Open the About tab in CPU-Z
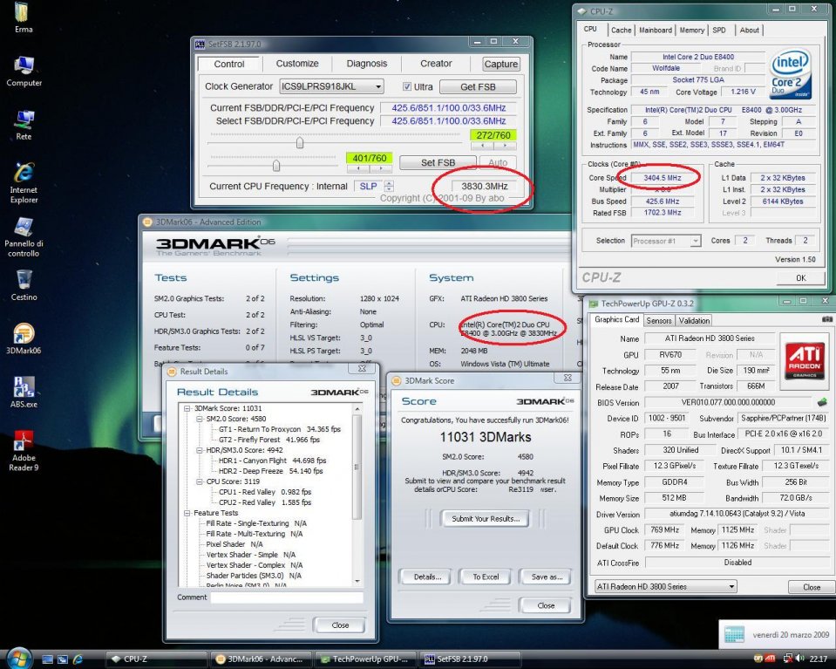The width and height of the screenshot is (836, 669). pos(749,31)
